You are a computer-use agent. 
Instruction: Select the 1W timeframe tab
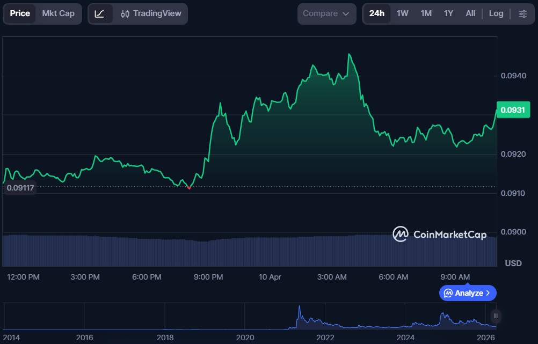(x=402, y=13)
